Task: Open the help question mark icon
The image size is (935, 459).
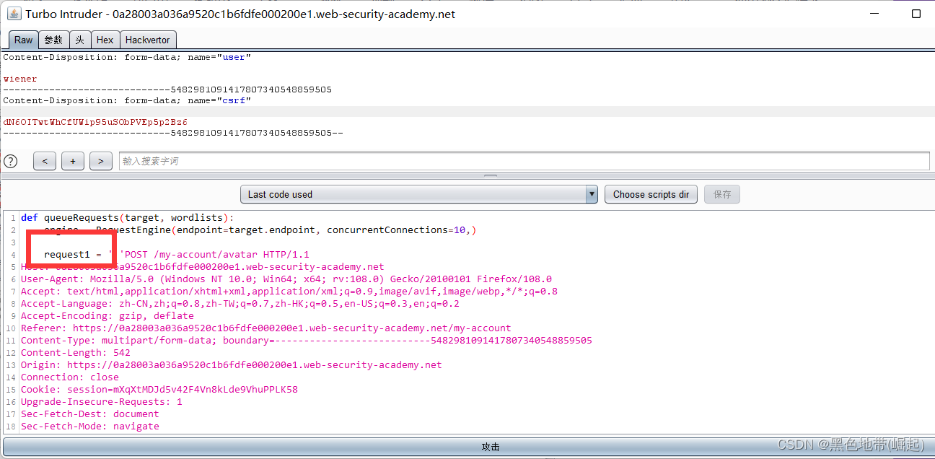Action: (10, 161)
